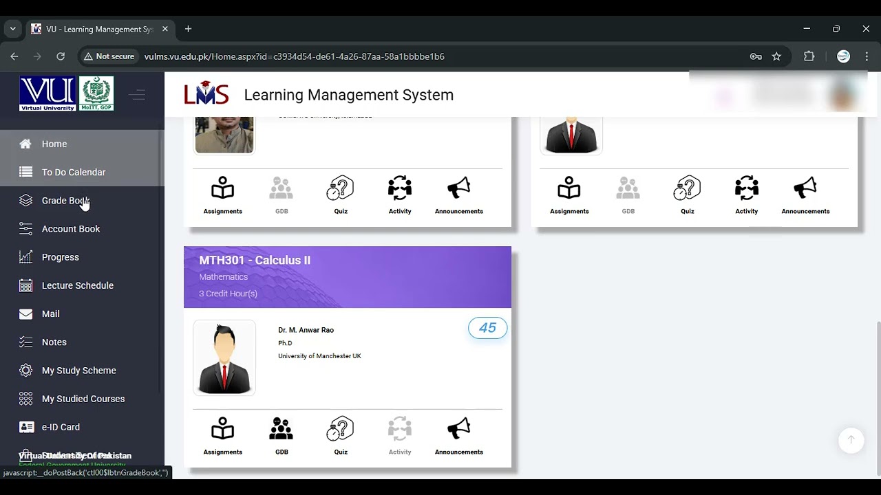Image resolution: width=881 pixels, height=495 pixels.
Task: Click the Account Book sliders icon
Action: (x=25, y=228)
